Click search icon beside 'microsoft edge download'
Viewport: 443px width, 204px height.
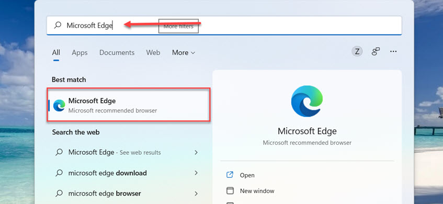click(59, 173)
